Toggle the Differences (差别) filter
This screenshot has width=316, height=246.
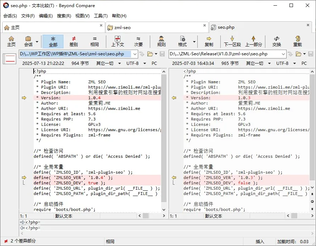(x=74, y=41)
